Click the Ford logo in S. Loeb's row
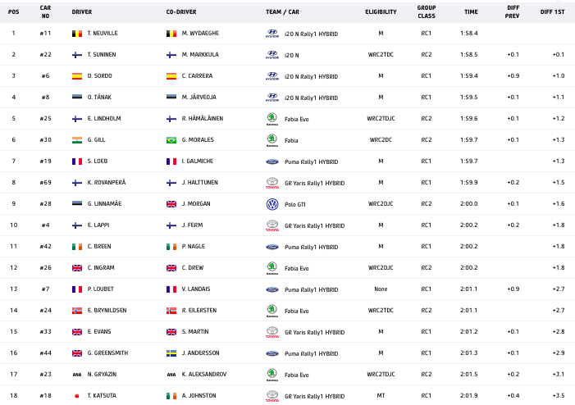Screen dimensions: 575x405 point(272,162)
